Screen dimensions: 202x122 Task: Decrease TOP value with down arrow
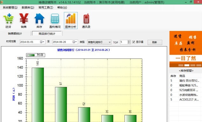click(129, 43)
